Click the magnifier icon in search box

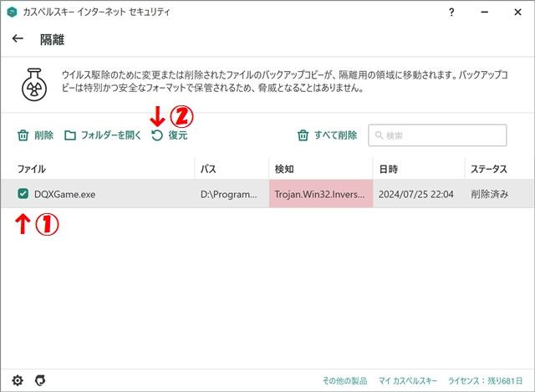[380, 135]
